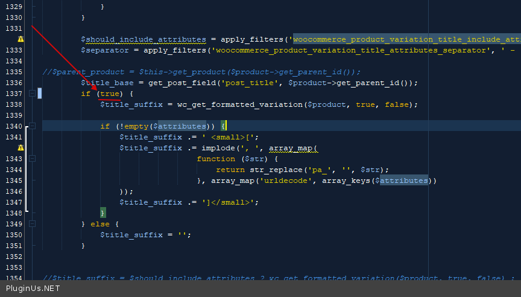521x297 pixels.
Task: Click the warning icon beside the implode line
Action: click(21, 148)
